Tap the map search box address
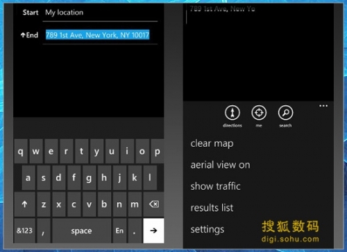The height and width of the screenshot is (252, 347). pyautogui.click(x=222, y=9)
